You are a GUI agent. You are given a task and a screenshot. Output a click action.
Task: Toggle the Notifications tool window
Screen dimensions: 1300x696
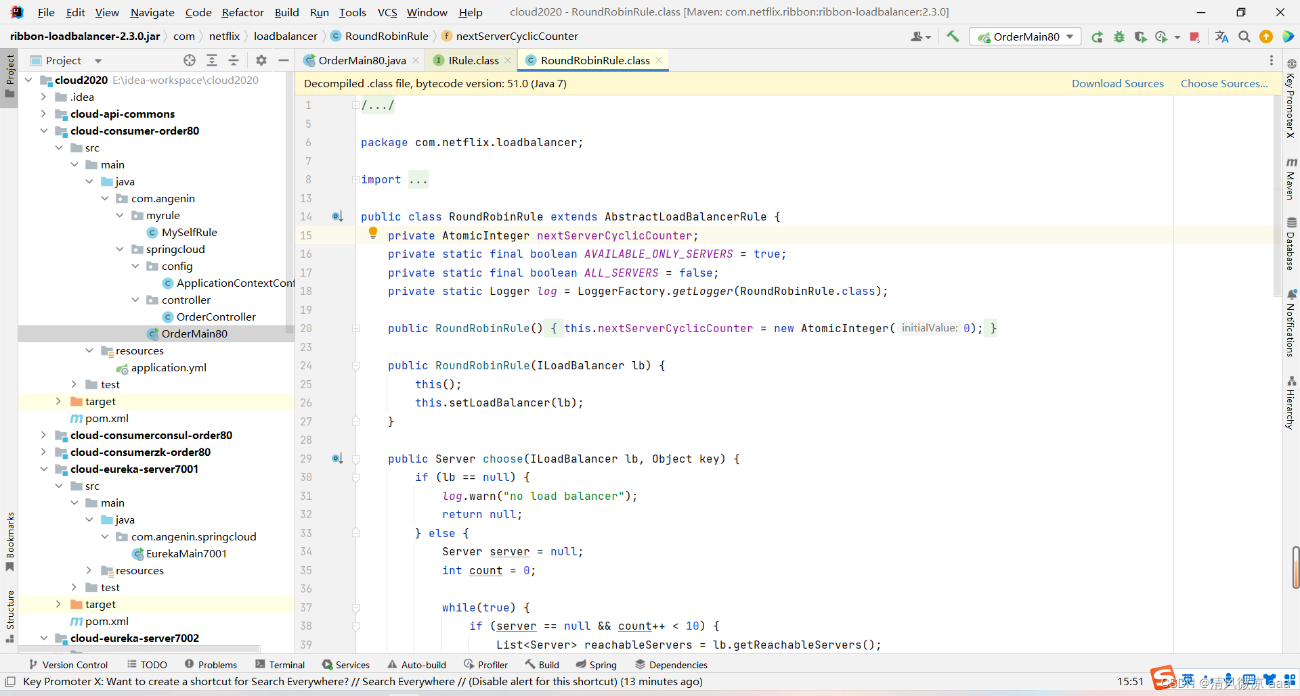(1291, 323)
